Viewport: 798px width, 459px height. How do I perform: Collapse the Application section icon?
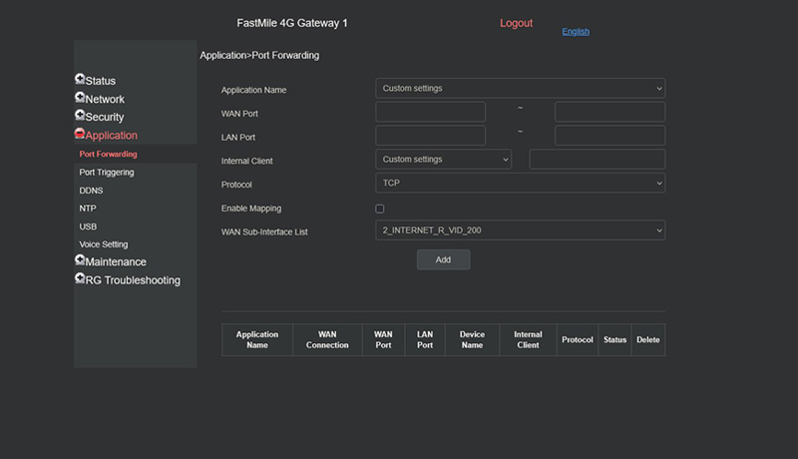pos(80,134)
